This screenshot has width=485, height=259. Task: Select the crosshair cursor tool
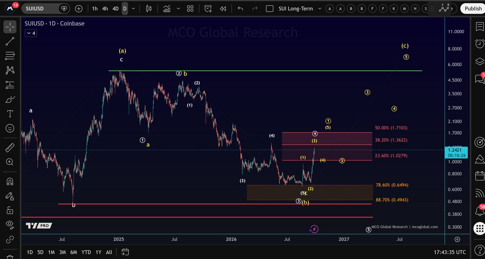pyautogui.click(x=10, y=27)
